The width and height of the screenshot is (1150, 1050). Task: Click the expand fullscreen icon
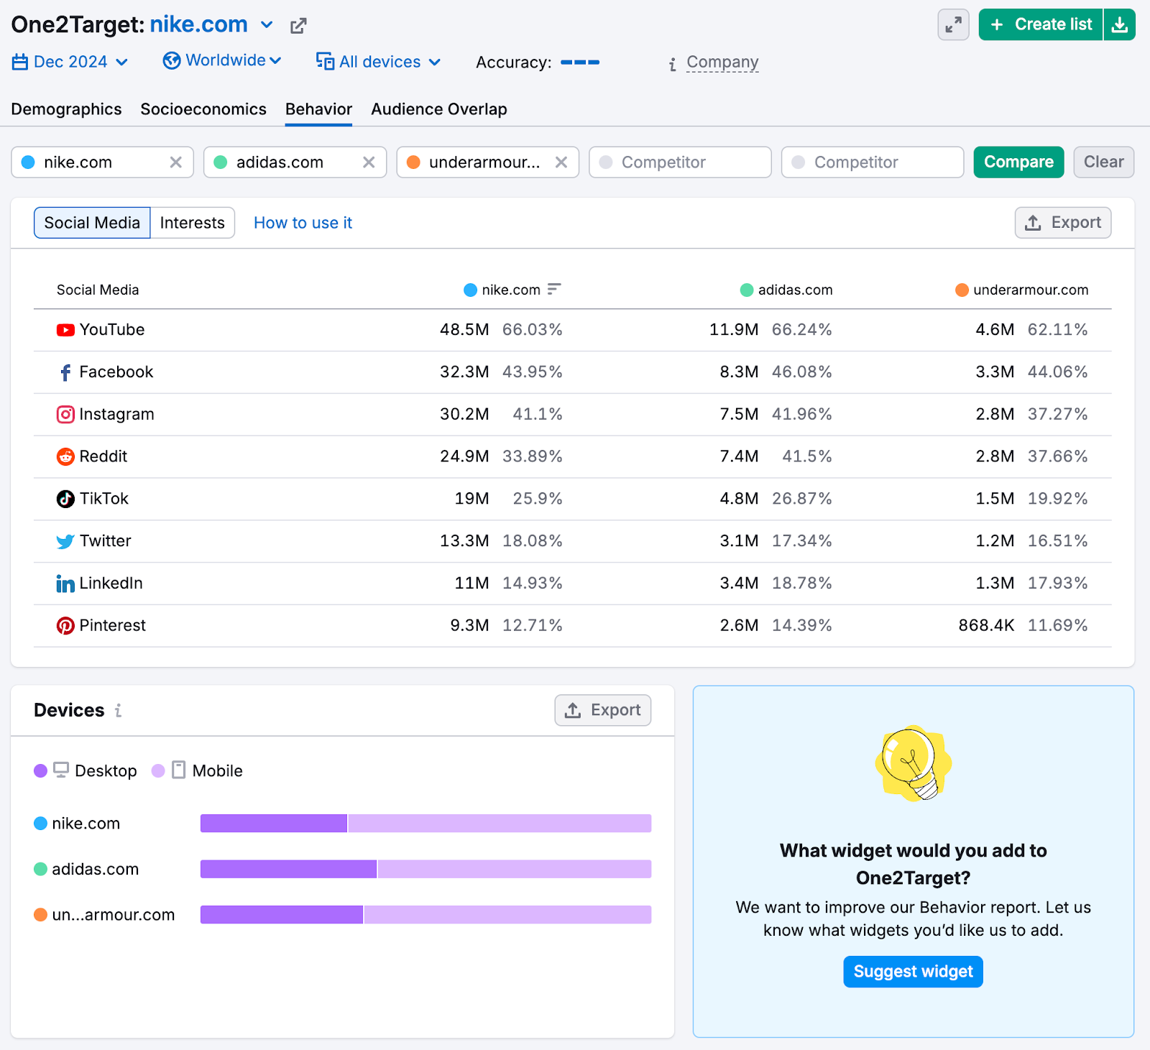953,25
